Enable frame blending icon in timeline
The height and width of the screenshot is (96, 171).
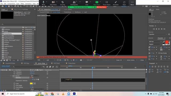50,67
